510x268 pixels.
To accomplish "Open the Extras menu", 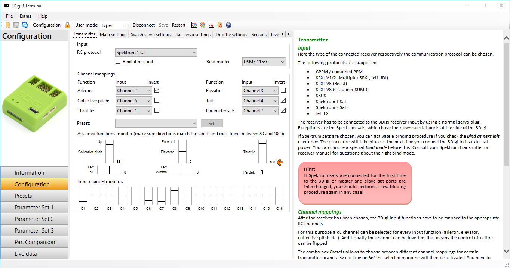I will pyautogui.click(x=25, y=16).
